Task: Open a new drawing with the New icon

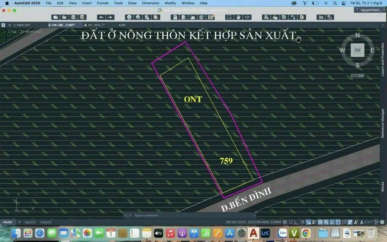Action: 55,17
